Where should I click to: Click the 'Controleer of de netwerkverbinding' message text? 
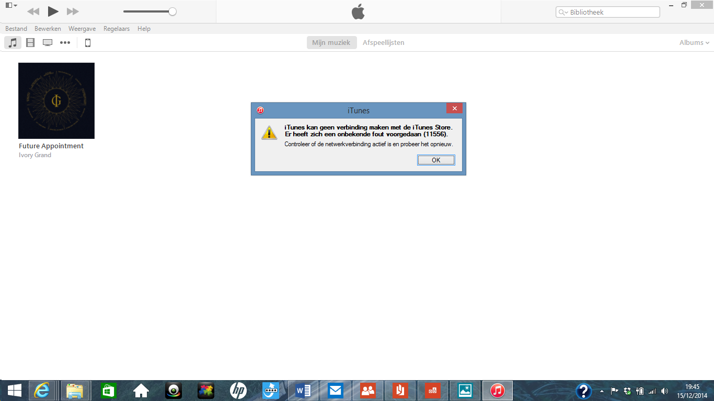click(368, 144)
